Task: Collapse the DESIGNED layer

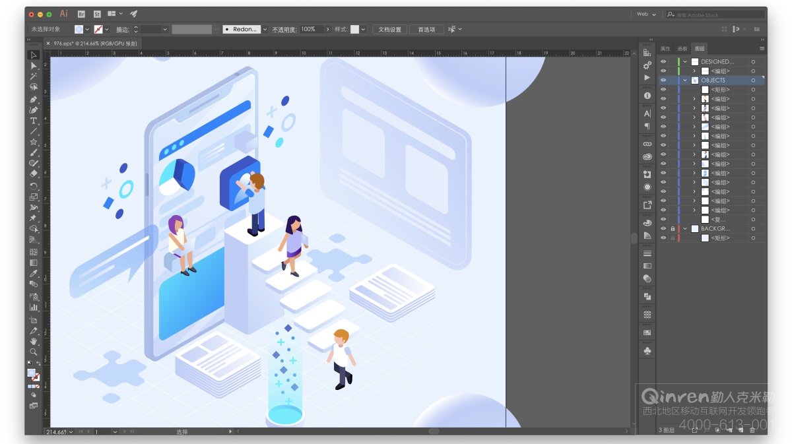Action: (685, 62)
